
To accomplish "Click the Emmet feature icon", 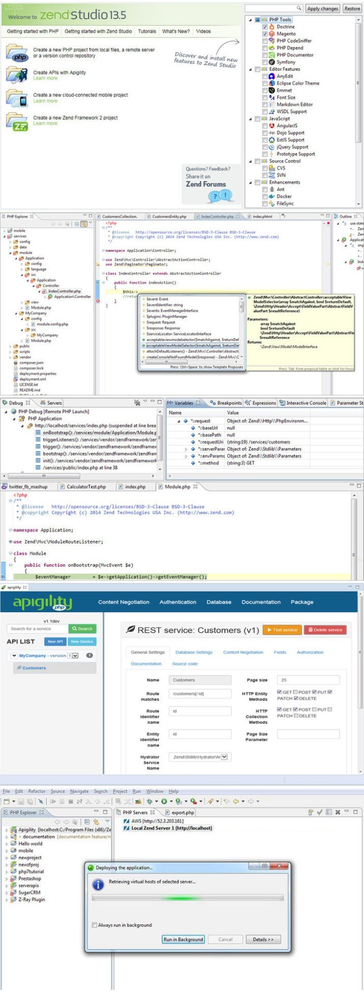I will [272, 90].
